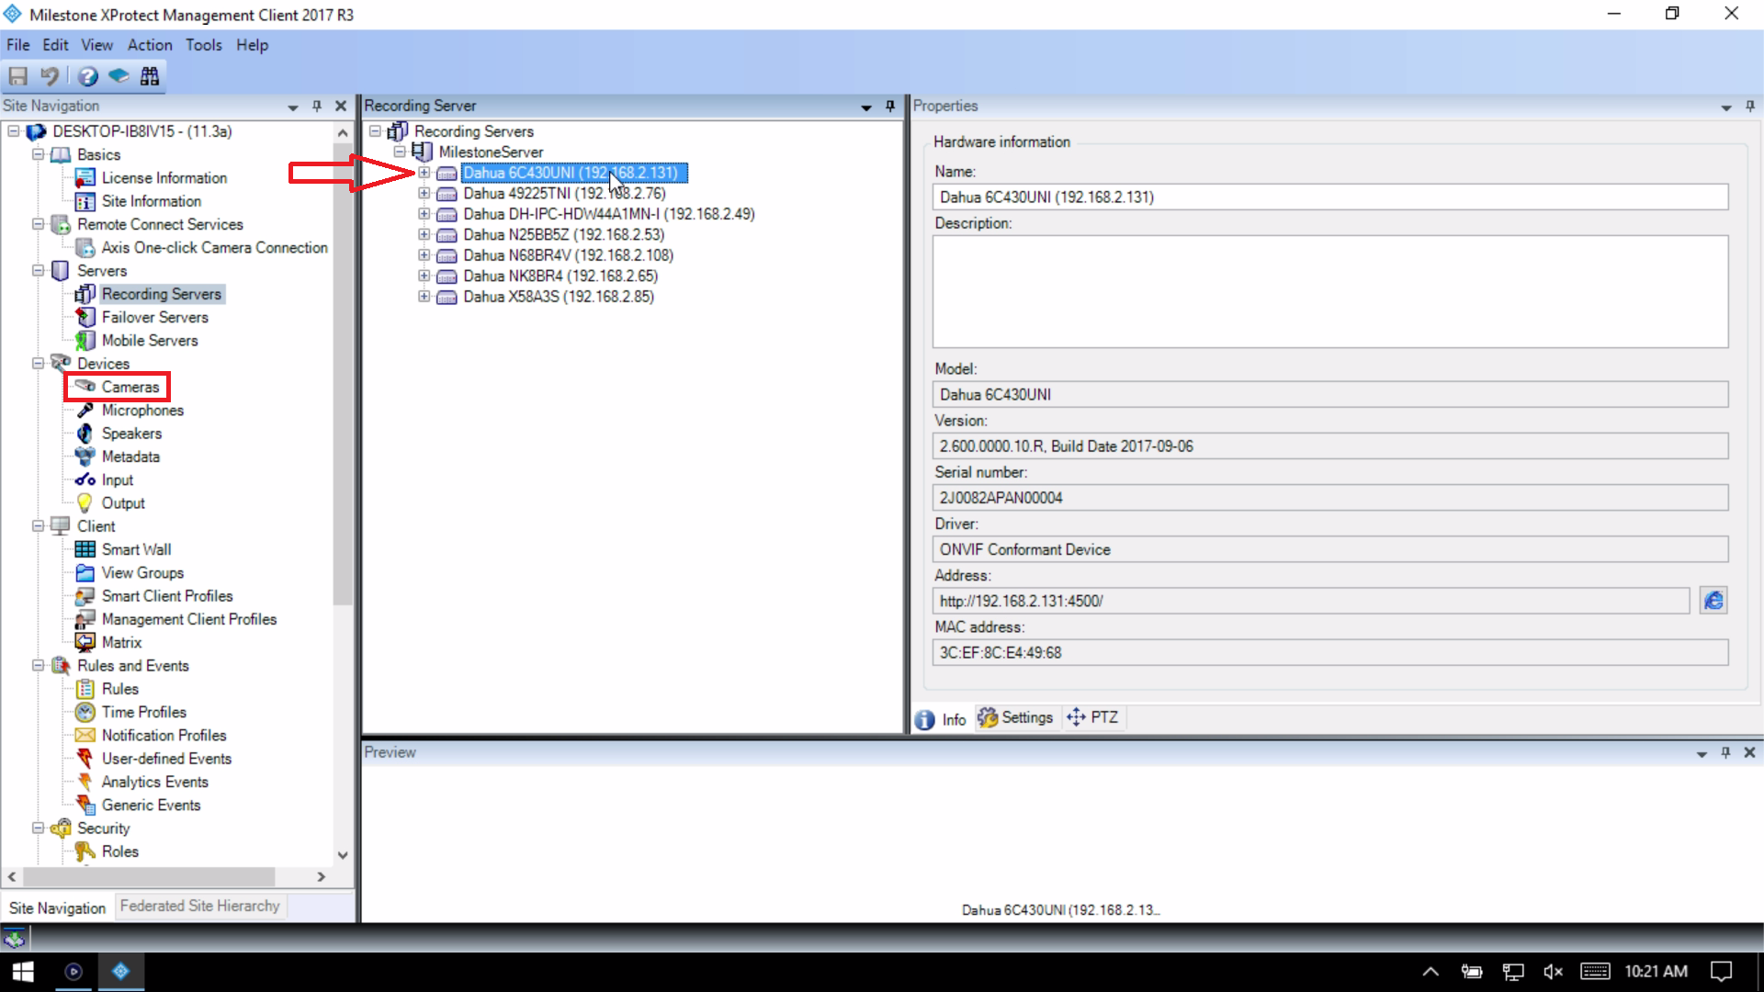Click the Description text box

1329,291
